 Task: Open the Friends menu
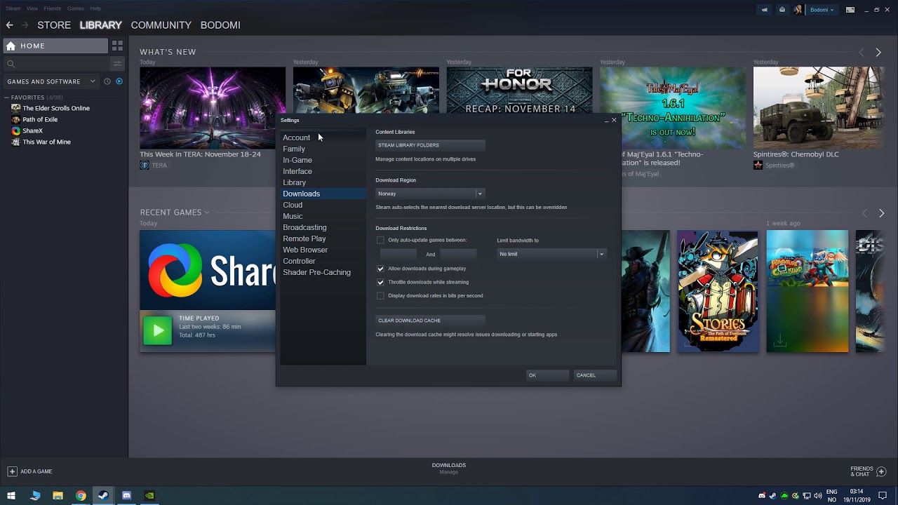click(x=52, y=8)
